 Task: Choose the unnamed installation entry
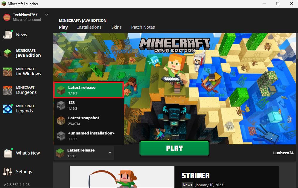pyautogui.click(x=89, y=136)
